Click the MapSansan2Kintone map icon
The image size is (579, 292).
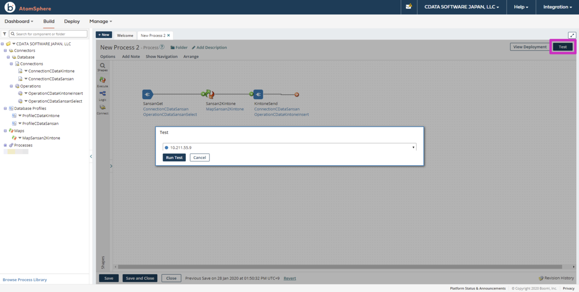pos(14,138)
